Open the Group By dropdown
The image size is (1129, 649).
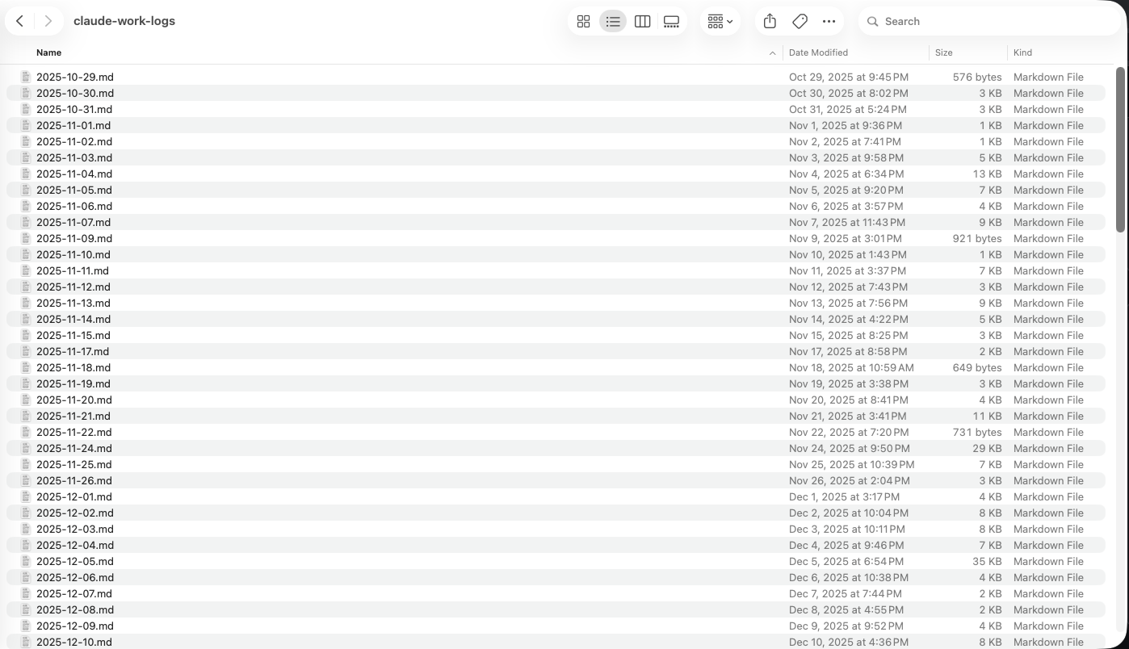pyautogui.click(x=720, y=22)
